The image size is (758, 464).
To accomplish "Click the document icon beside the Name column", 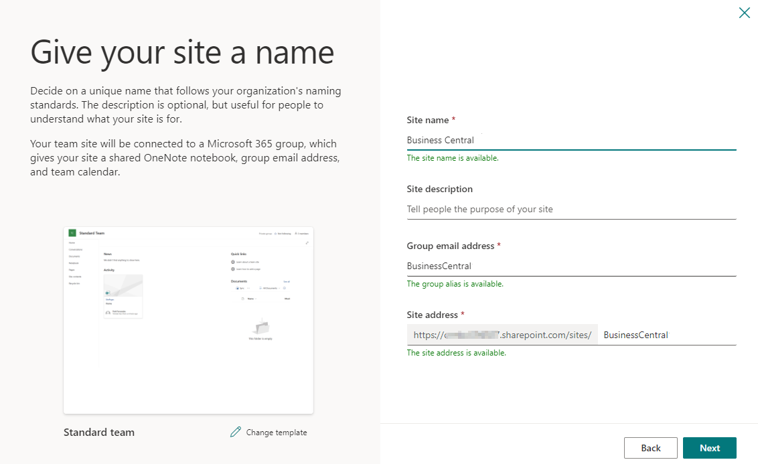I will (x=244, y=300).
